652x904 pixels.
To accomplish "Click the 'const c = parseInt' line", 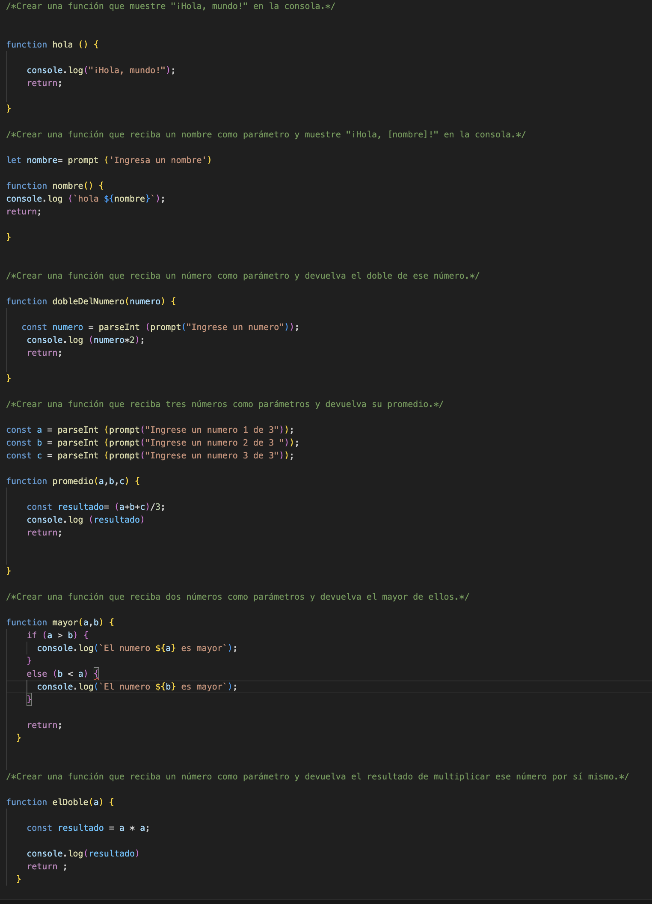I will tap(150, 455).
